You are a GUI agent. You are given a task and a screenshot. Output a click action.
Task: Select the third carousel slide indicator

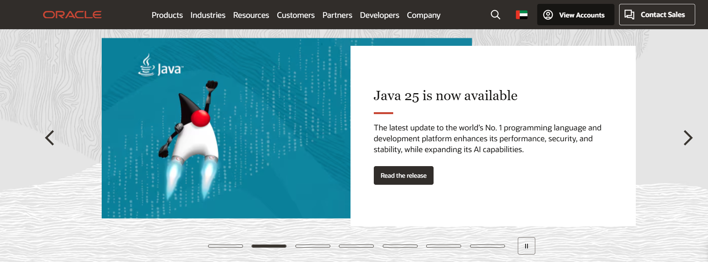pos(313,246)
